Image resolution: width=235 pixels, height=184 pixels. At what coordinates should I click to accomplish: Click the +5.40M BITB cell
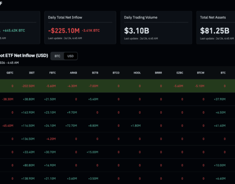tap(93, 99)
